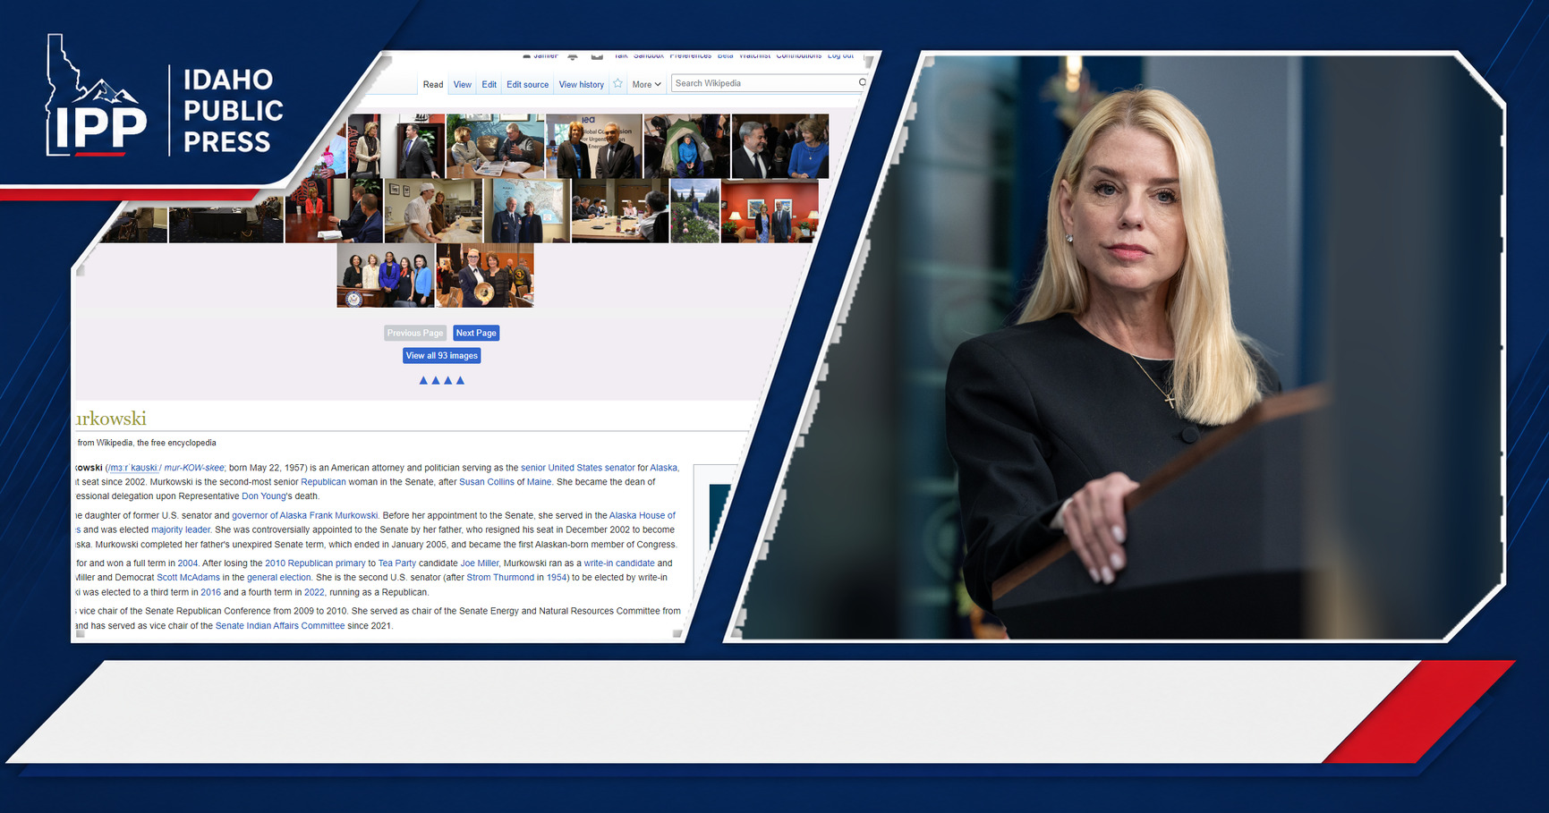Open the Joe Miller link
The height and width of the screenshot is (813, 1549).
[x=480, y=563]
